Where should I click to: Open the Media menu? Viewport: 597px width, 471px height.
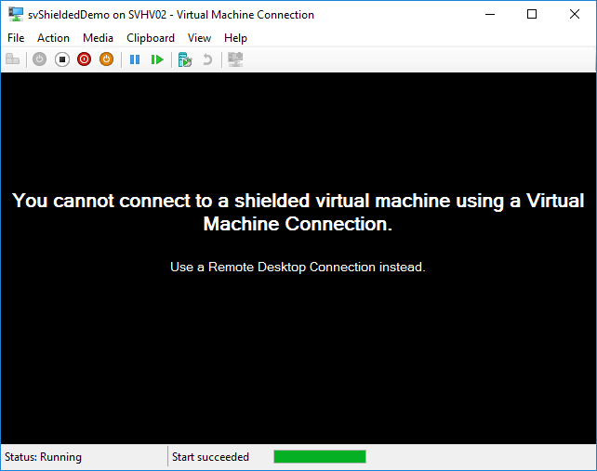pos(98,38)
